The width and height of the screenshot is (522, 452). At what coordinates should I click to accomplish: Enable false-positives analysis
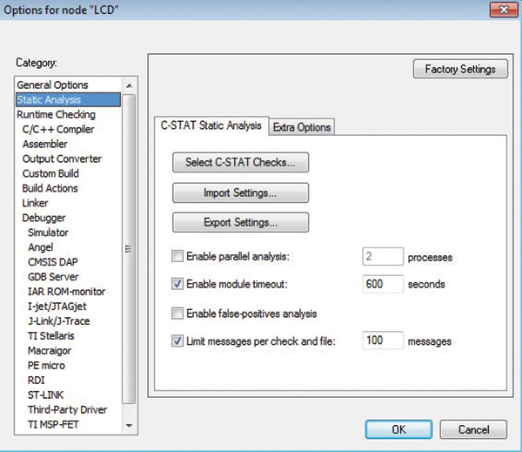tap(178, 314)
